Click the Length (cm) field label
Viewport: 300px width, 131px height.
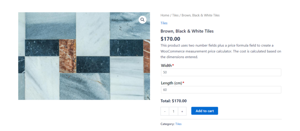pyautogui.click(x=171, y=83)
